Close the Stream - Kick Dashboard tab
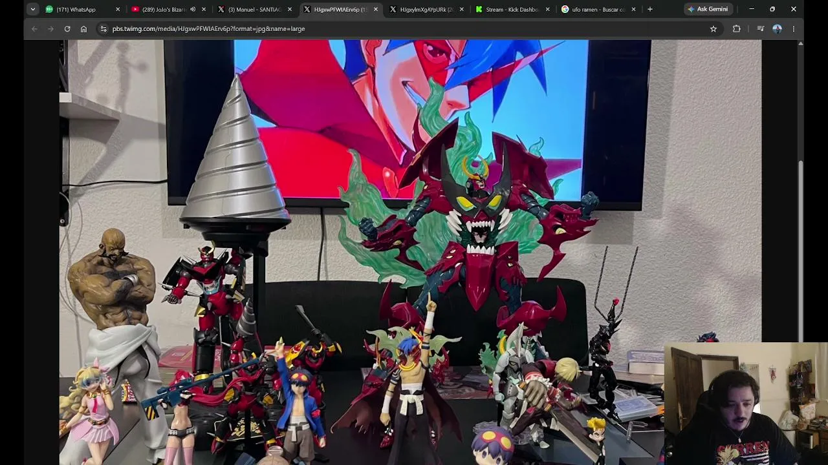This screenshot has height=465, width=828. pyautogui.click(x=548, y=9)
